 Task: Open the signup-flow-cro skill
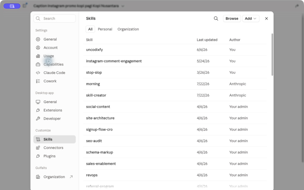coord(175,130)
